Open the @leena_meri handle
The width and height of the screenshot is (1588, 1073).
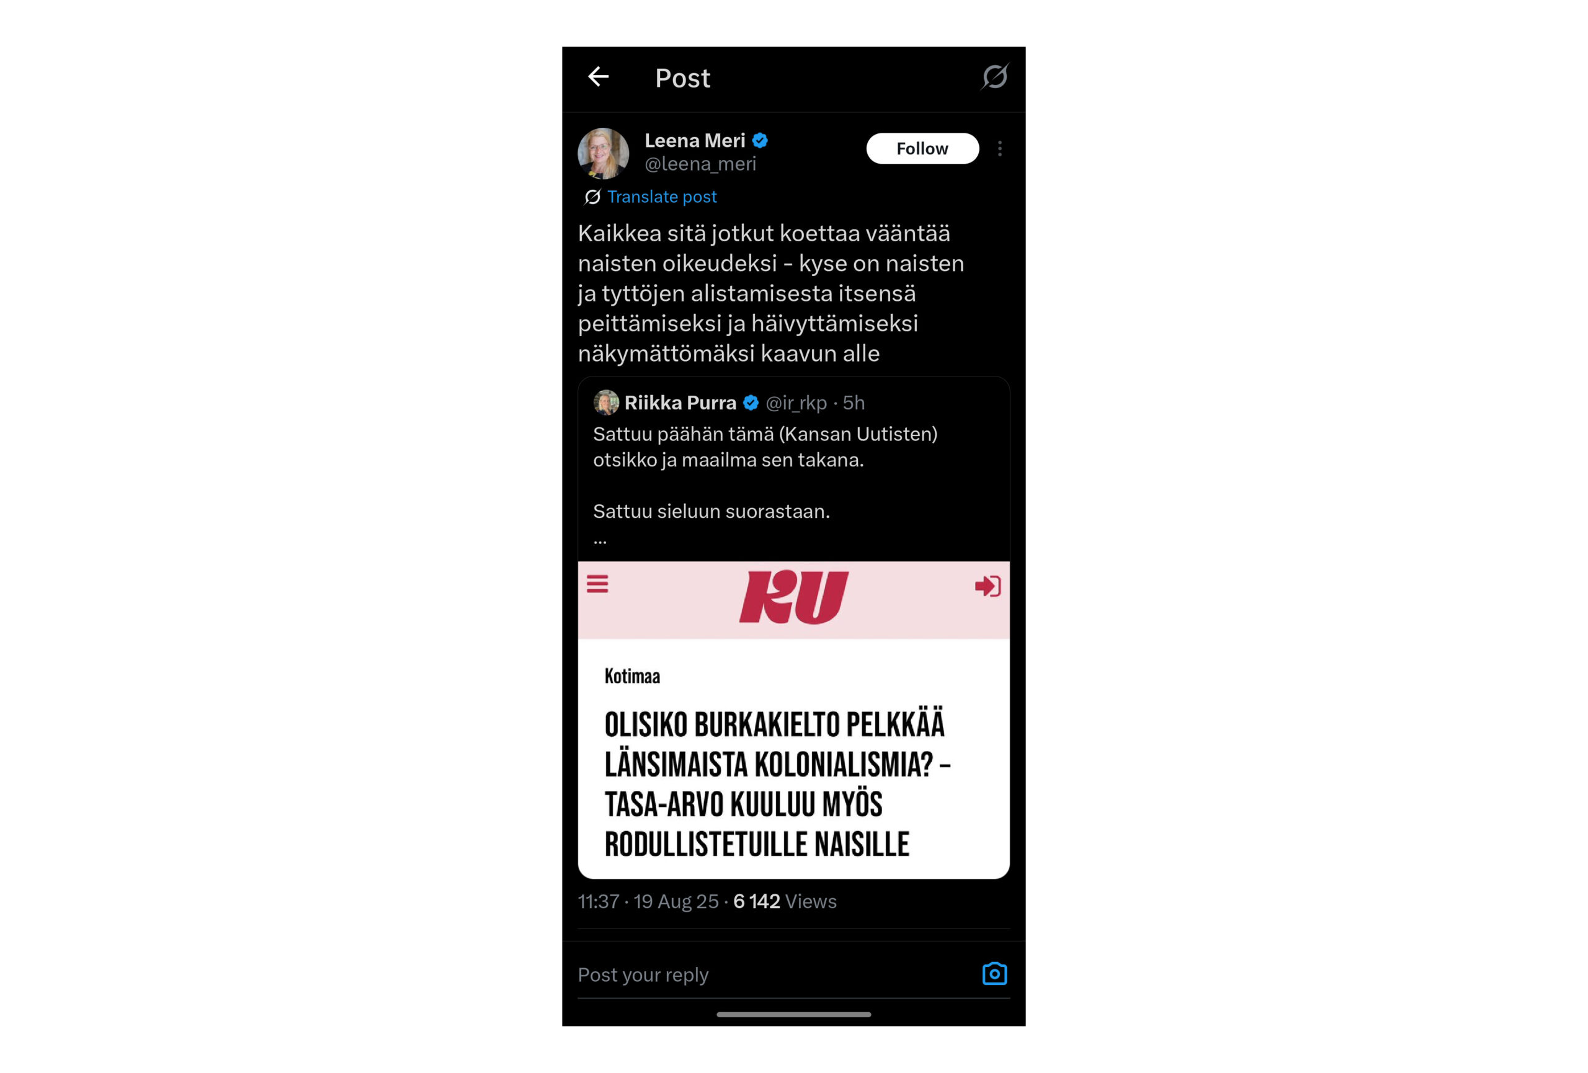tap(700, 164)
